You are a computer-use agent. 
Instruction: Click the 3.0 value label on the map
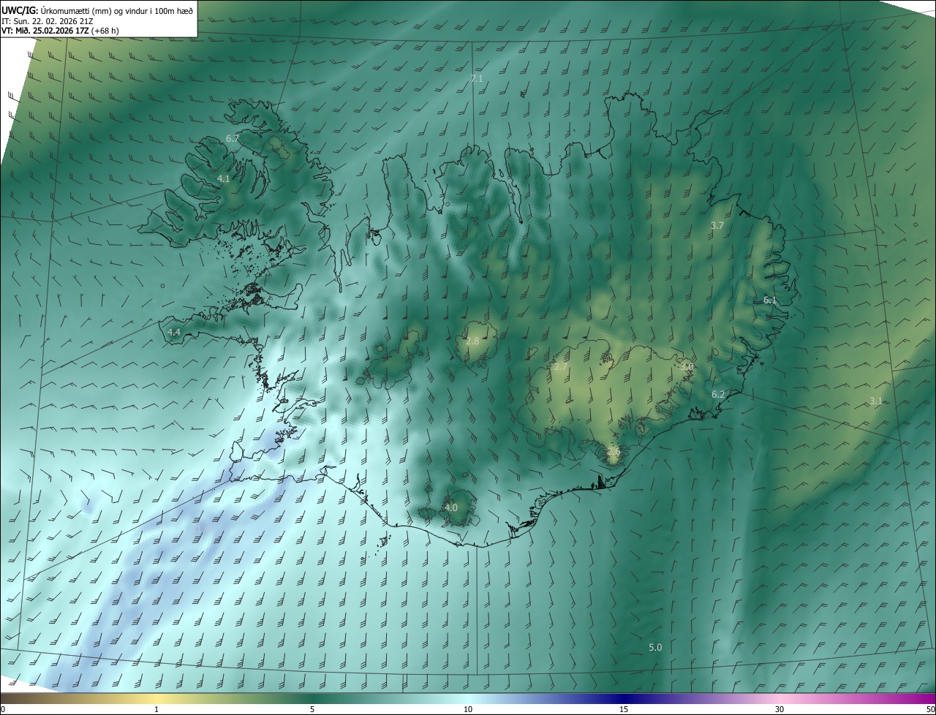(687, 367)
